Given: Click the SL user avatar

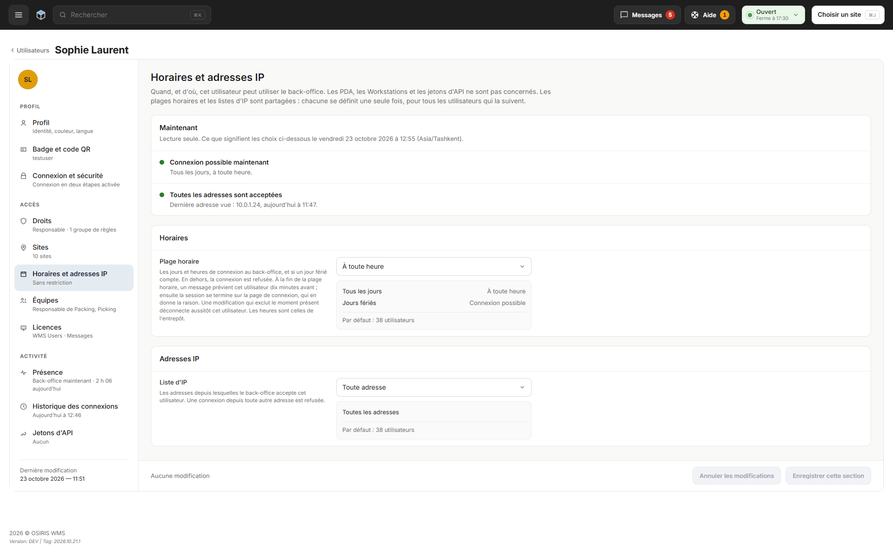Looking at the screenshot, I should click(28, 80).
